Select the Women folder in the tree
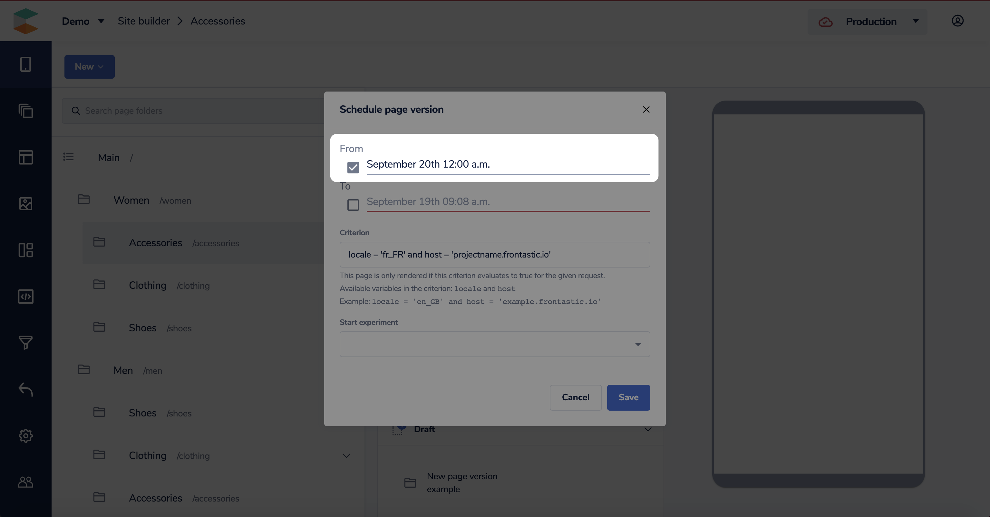The height and width of the screenshot is (517, 990). (131, 200)
